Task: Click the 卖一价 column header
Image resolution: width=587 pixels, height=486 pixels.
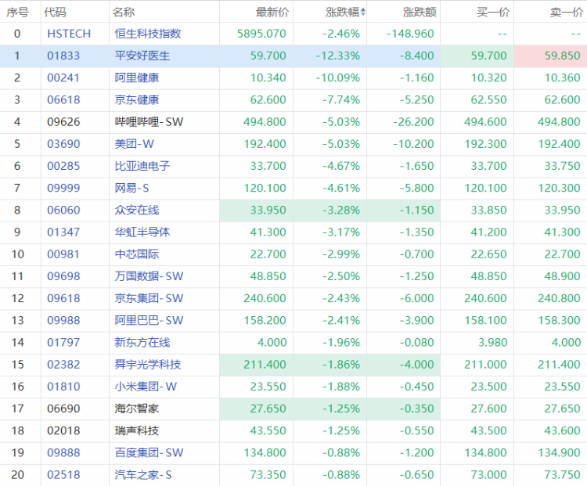Action: tap(567, 13)
